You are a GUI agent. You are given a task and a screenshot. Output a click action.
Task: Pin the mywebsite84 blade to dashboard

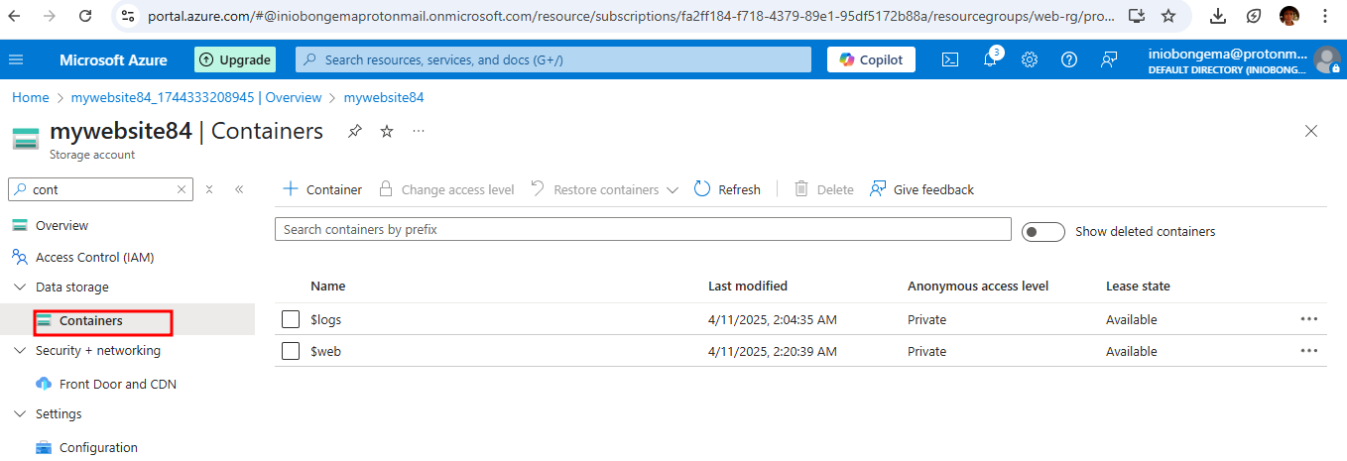click(355, 131)
